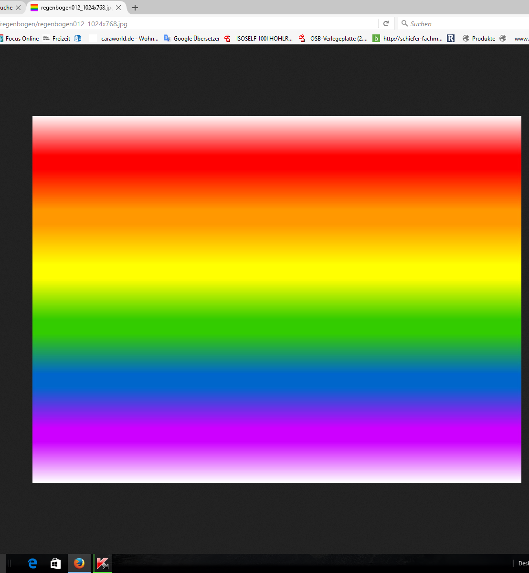Click the R icon bookmark
Viewport: 529px width, 573px height.
(451, 38)
